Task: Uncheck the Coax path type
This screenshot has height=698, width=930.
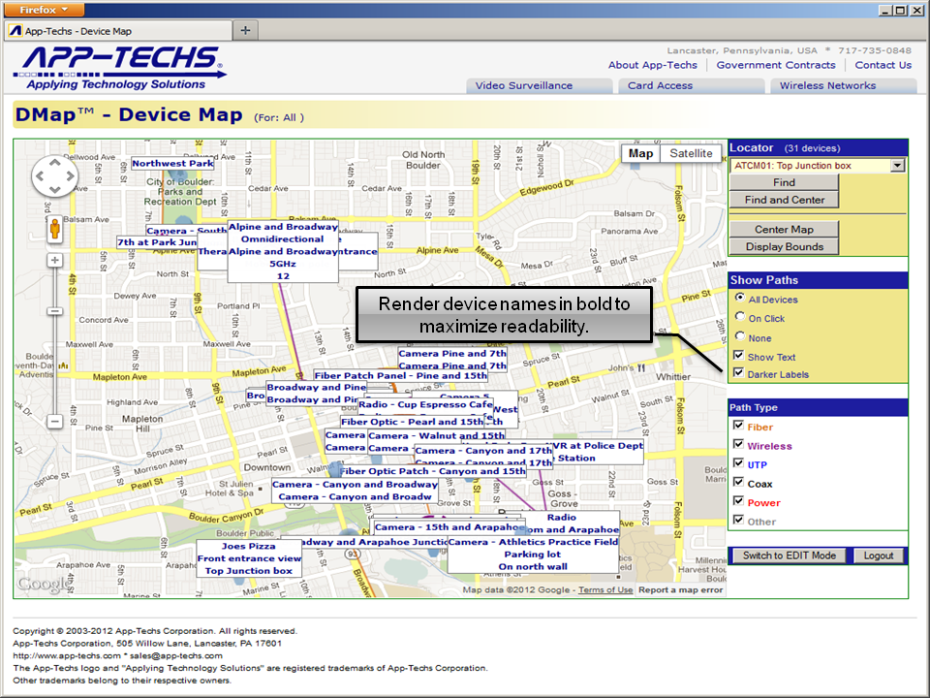Action: 738,482
